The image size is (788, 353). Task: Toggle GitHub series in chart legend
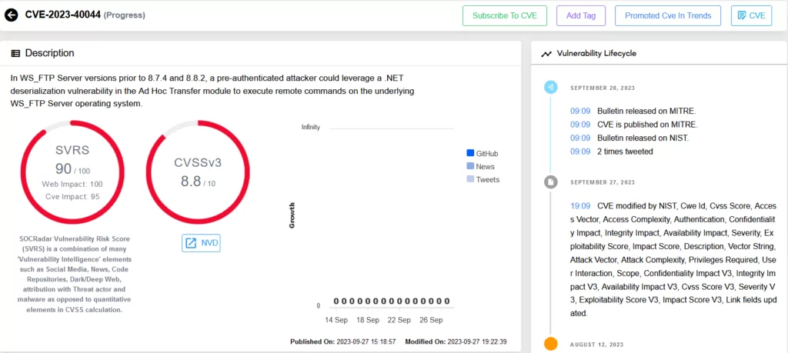point(482,154)
